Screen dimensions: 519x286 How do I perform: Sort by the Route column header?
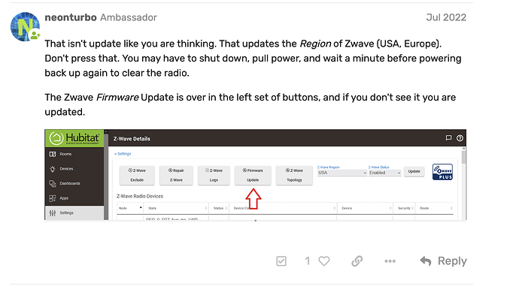pos(434,208)
